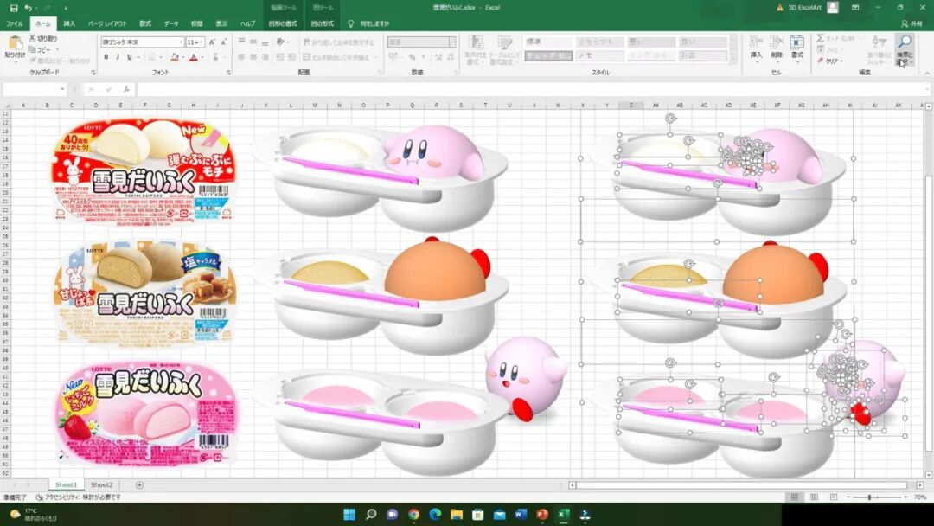
Task: Click the formula bar input
Action: [x=533, y=89]
